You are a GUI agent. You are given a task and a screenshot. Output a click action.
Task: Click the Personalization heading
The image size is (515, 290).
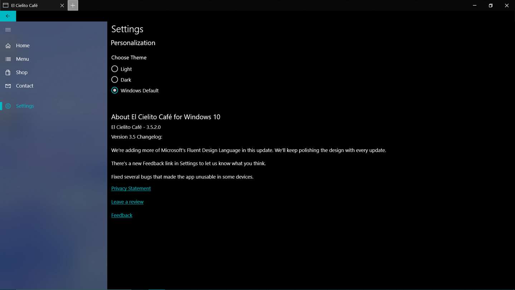[x=133, y=43]
